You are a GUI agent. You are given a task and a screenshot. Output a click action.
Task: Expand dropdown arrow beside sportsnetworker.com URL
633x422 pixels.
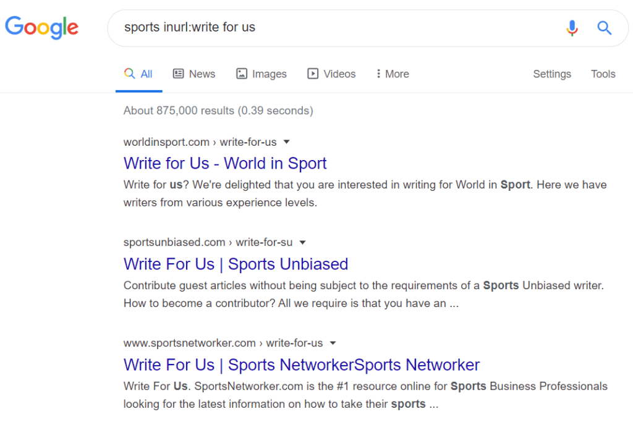click(x=333, y=344)
